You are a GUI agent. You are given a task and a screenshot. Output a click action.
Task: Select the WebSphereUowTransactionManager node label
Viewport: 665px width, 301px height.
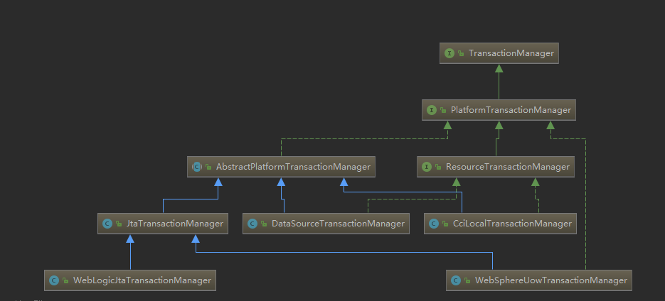[551, 280]
